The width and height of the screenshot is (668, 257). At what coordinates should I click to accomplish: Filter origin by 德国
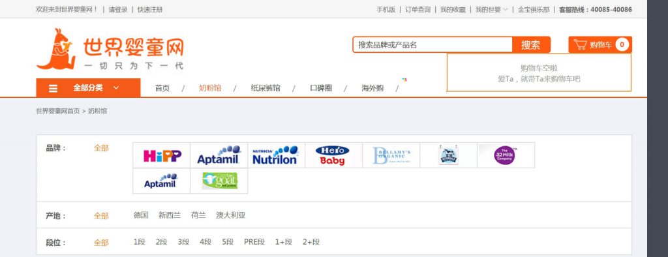[141, 215]
